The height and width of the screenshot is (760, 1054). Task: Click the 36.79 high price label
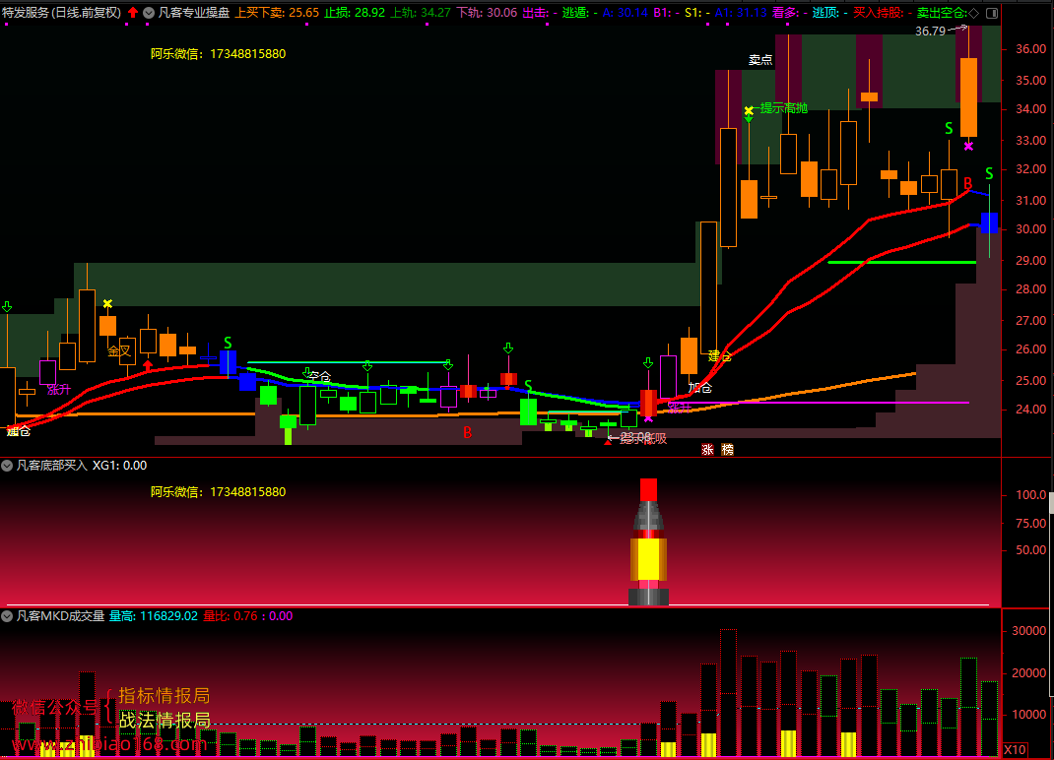(x=930, y=31)
